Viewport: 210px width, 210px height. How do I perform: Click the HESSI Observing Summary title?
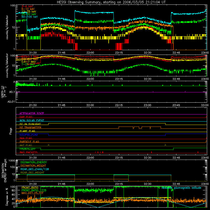[111, 2]
